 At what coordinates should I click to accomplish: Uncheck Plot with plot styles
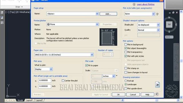click(126, 56)
